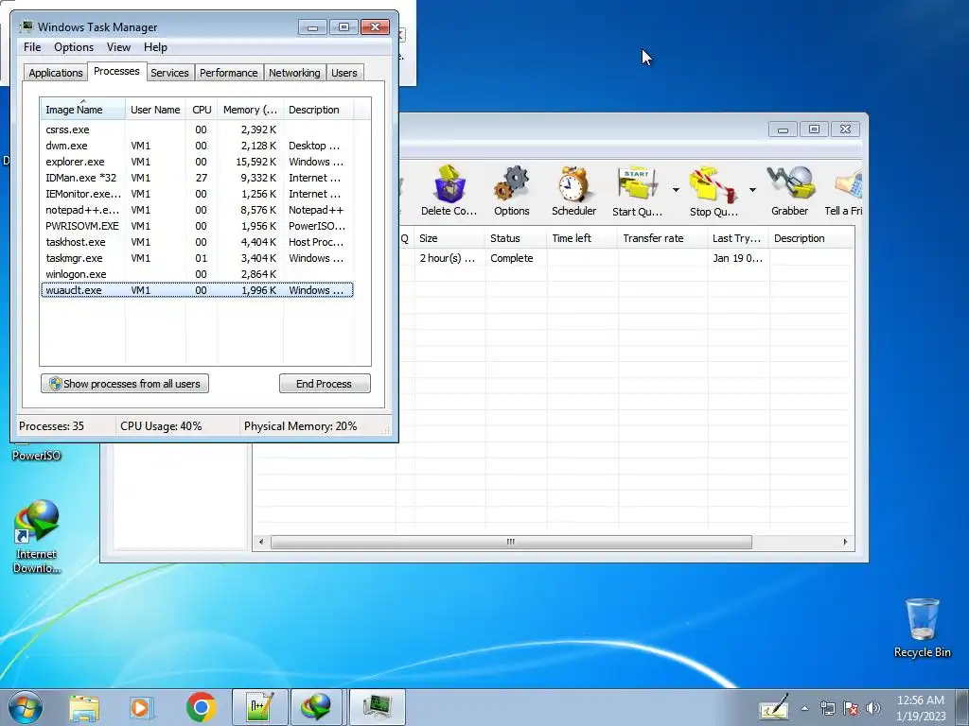This screenshot has height=726, width=969.
Task: Select the IEMonitor.exe process row
Action: (x=197, y=194)
